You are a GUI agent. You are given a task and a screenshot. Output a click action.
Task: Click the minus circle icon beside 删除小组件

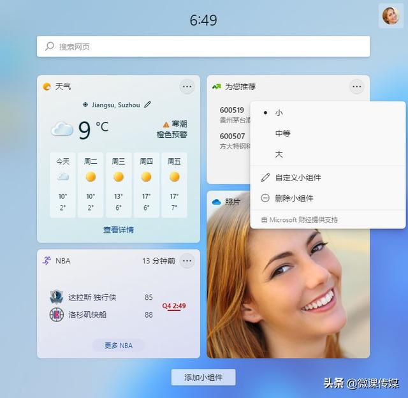(x=265, y=198)
